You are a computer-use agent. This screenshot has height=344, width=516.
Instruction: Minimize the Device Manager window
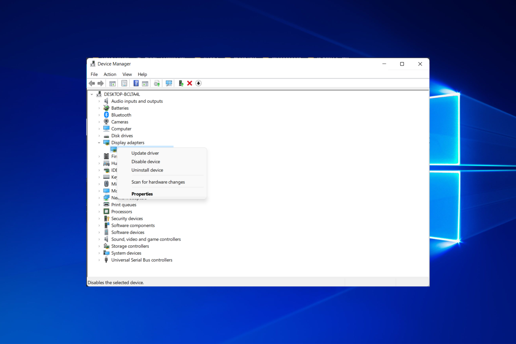pyautogui.click(x=384, y=64)
